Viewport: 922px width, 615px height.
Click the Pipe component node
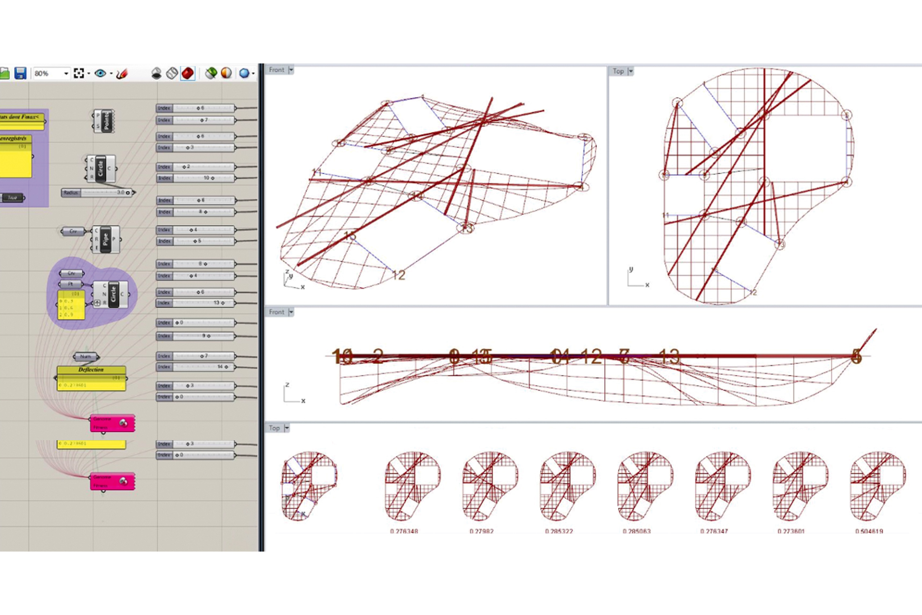click(x=105, y=239)
